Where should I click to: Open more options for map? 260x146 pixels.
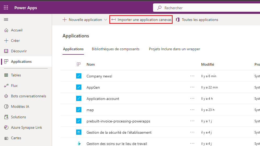[x=192, y=110]
